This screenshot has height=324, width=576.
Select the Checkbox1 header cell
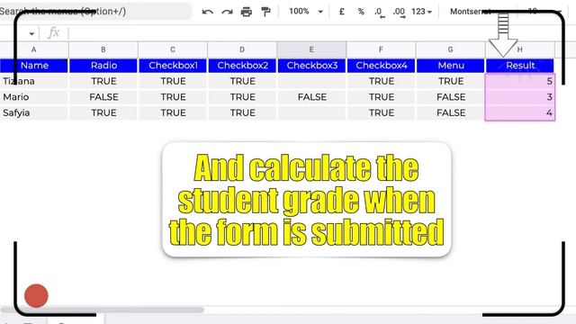coord(173,66)
